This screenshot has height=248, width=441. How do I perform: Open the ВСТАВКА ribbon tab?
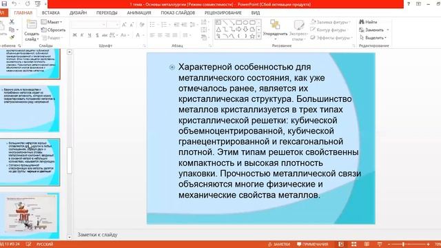(51, 13)
